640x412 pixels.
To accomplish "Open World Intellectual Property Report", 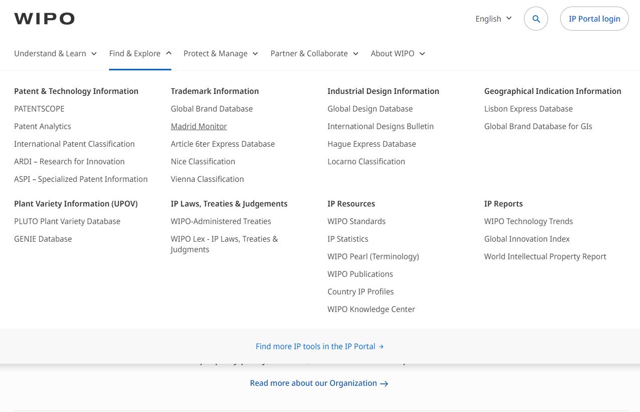I will pyautogui.click(x=545, y=257).
